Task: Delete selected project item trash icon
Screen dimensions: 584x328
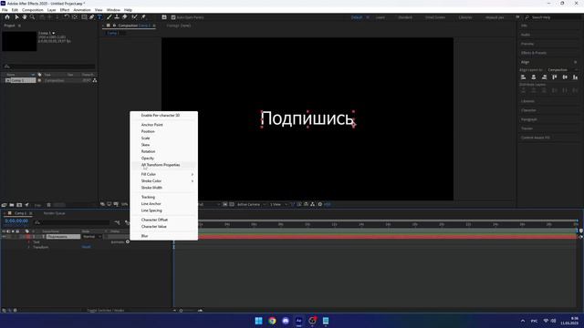Action: (48, 205)
